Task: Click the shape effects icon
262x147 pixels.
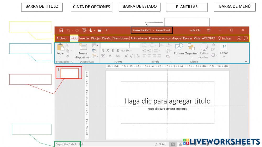Action: pyautogui.click(x=213, y=55)
